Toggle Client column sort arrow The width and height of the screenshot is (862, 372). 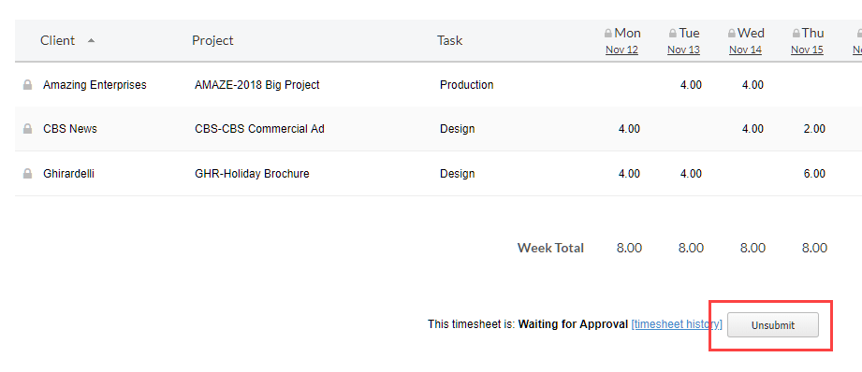(x=92, y=40)
